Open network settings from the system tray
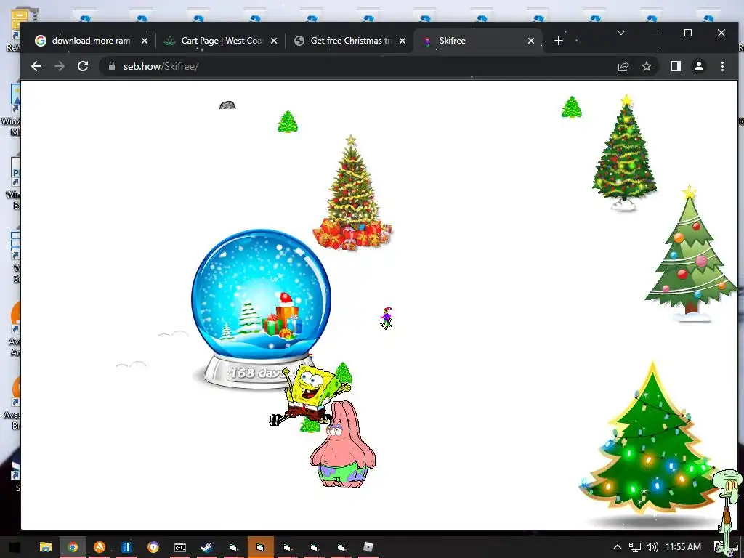Screen dimensions: 744x558 pyautogui.click(x=635, y=547)
